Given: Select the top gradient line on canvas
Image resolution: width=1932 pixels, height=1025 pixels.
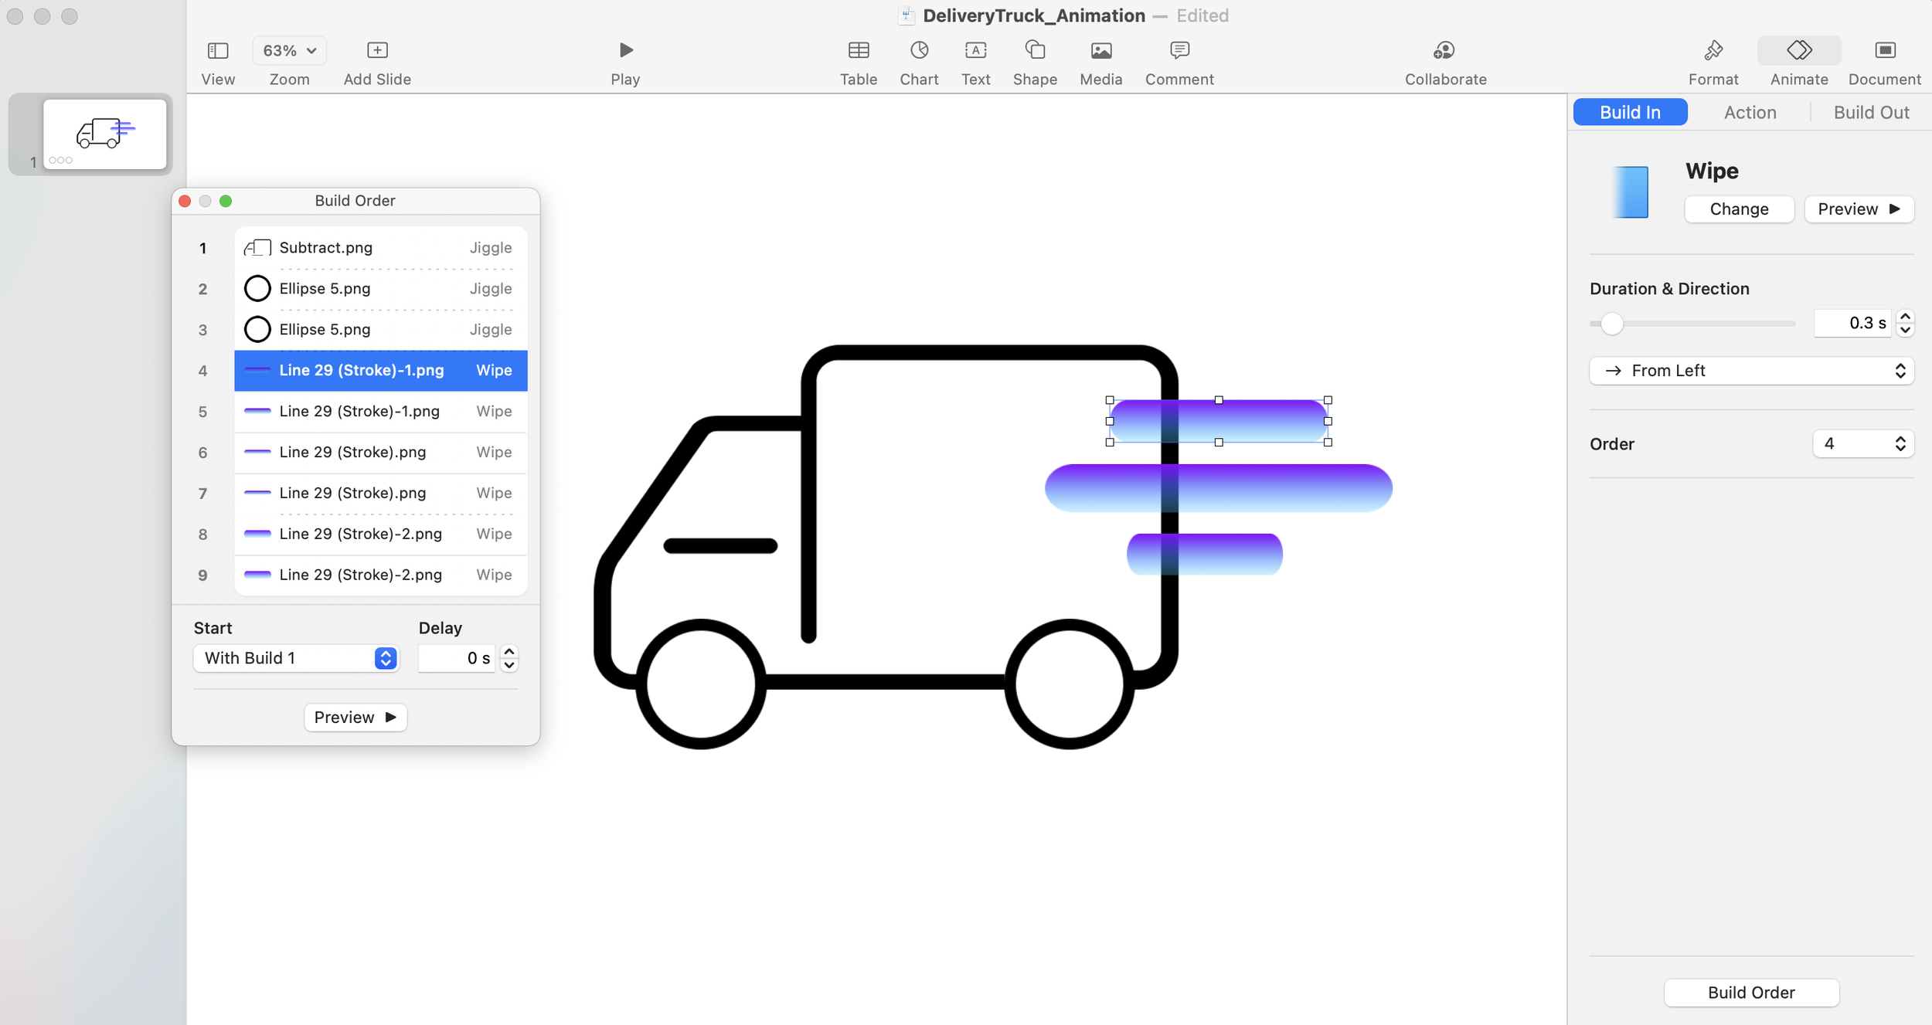Looking at the screenshot, I should [1219, 421].
